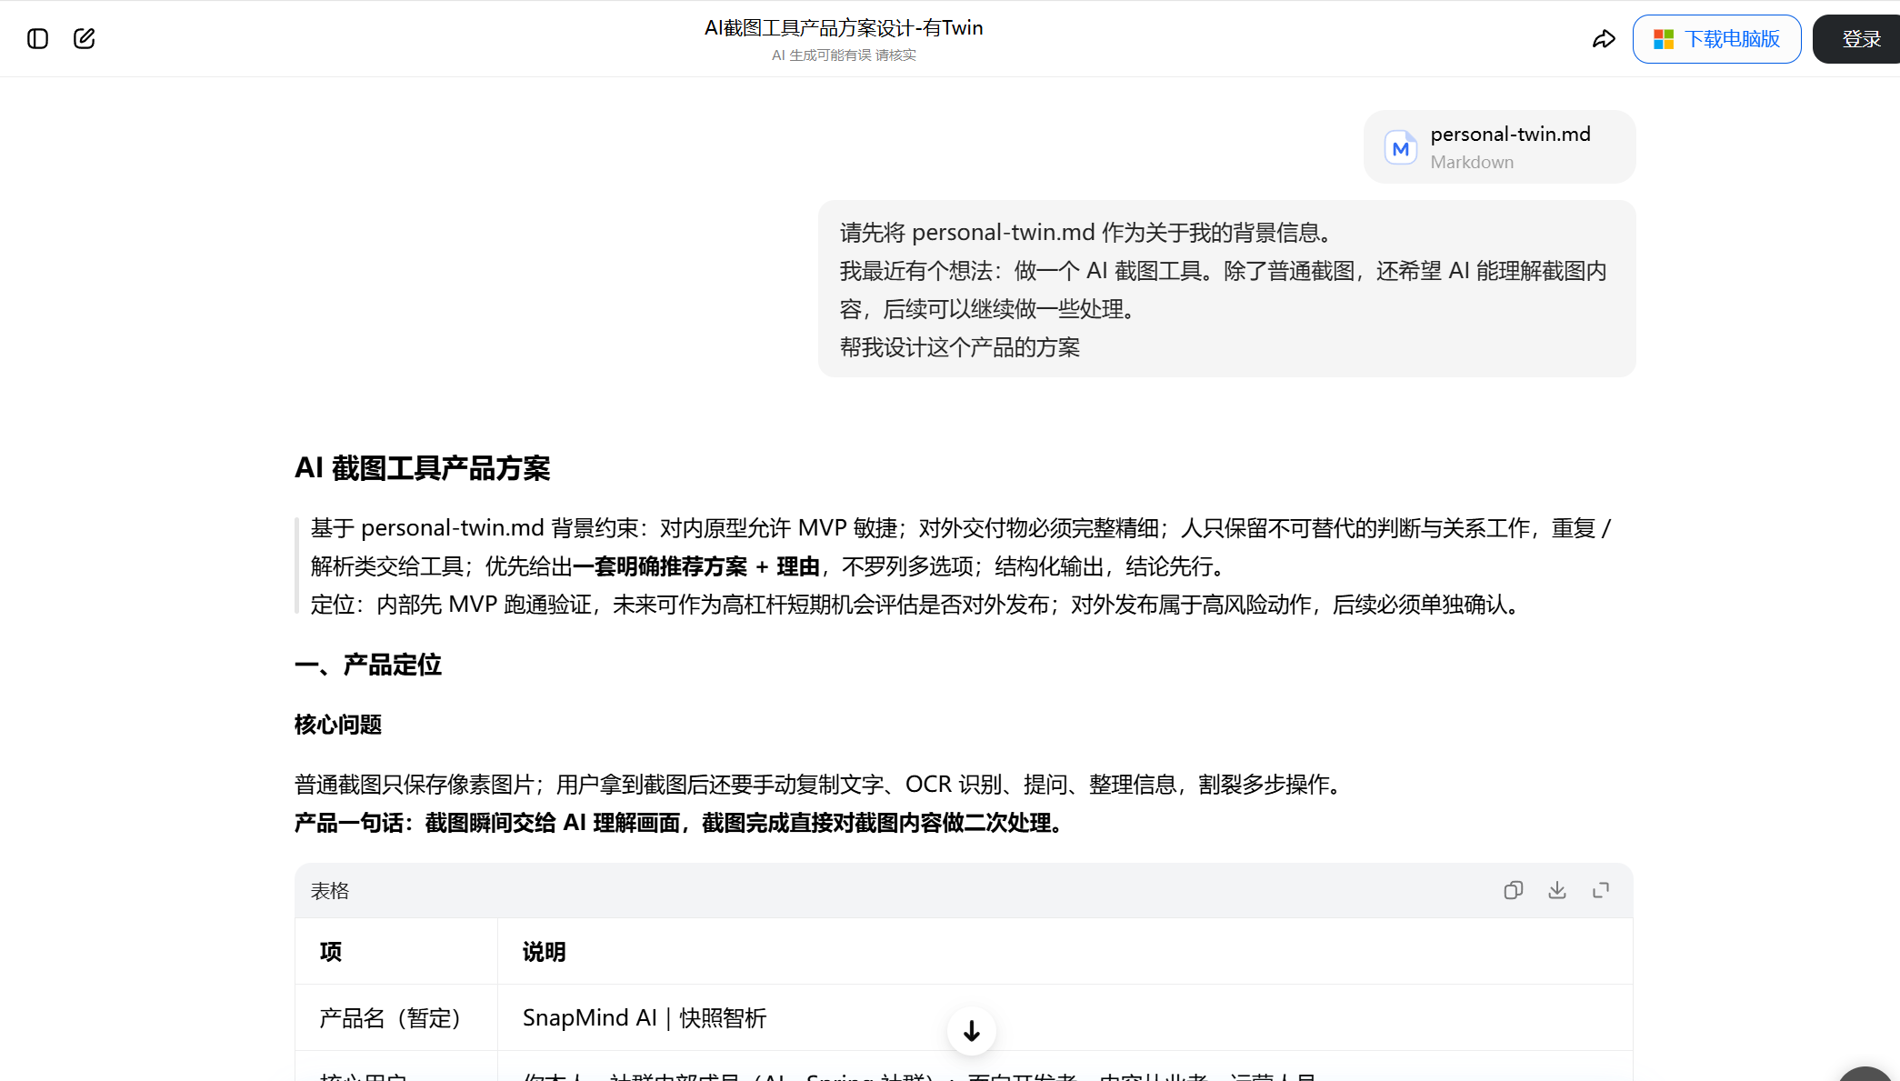
Task: Click the 说明 column header
Action: [x=544, y=952]
